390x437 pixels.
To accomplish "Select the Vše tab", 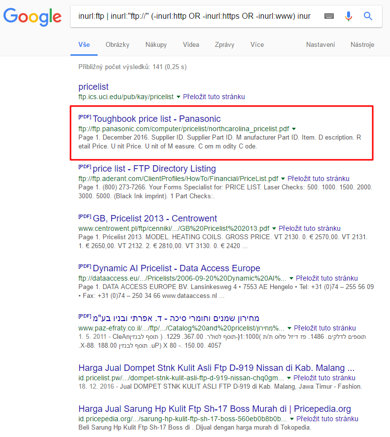I will tap(84, 44).
